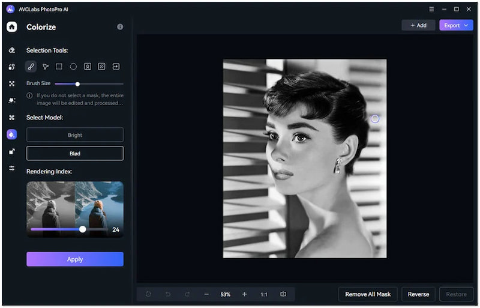Click the zoom in plus button
480x308 pixels.
click(x=244, y=294)
